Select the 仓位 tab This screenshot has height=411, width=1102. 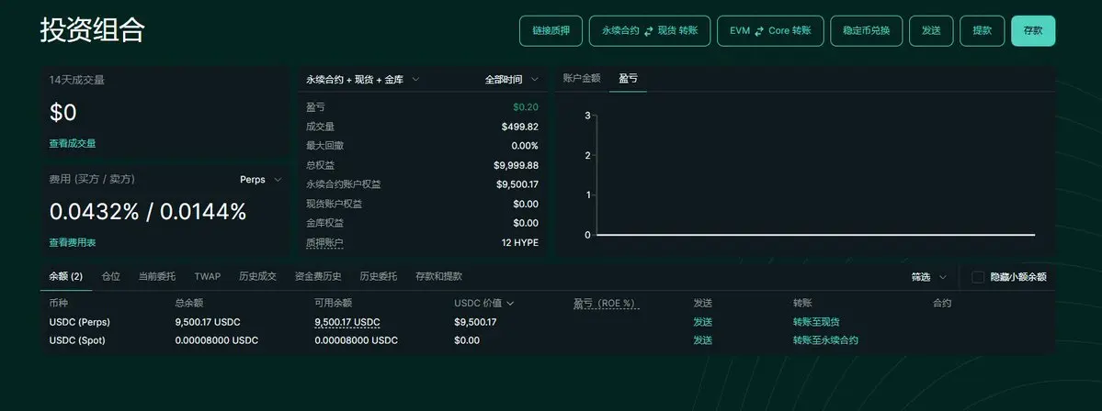coord(110,276)
